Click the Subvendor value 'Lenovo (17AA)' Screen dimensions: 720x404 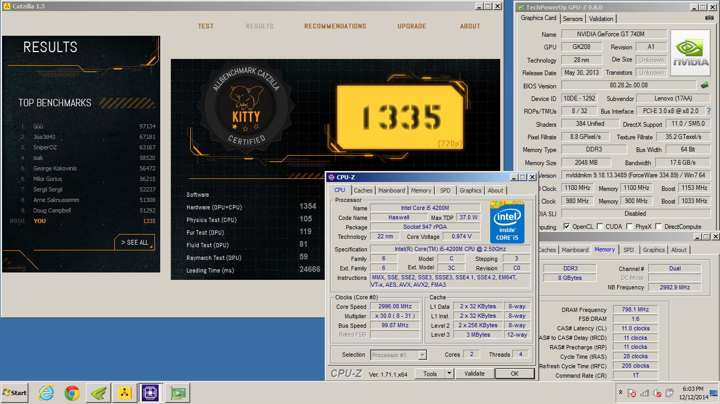674,98
